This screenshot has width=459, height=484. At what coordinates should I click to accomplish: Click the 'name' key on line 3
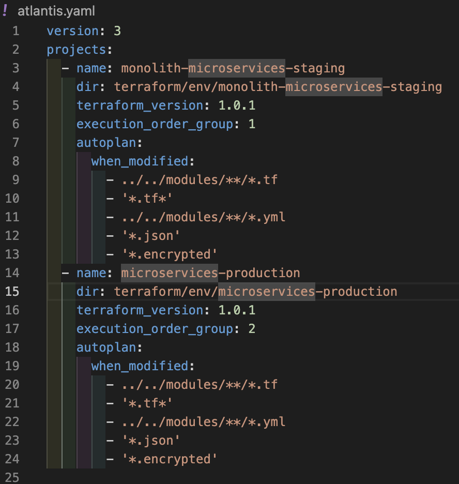pos(91,68)
